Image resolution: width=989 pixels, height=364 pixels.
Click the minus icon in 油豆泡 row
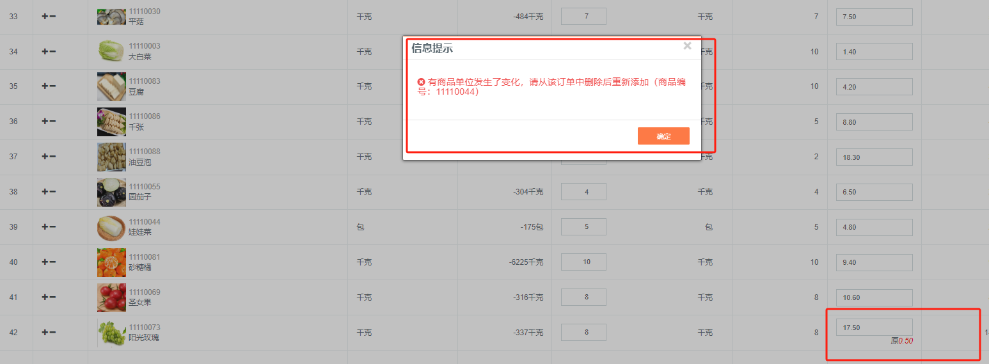(x=52, y=157)
